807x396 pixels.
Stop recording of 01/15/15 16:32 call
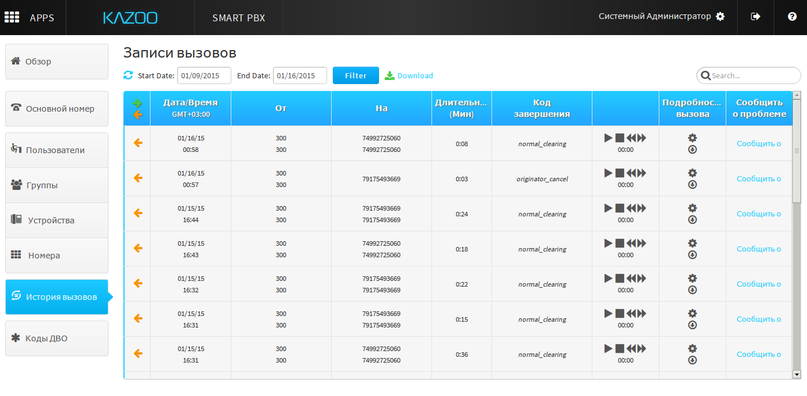(x=620, y=279)
